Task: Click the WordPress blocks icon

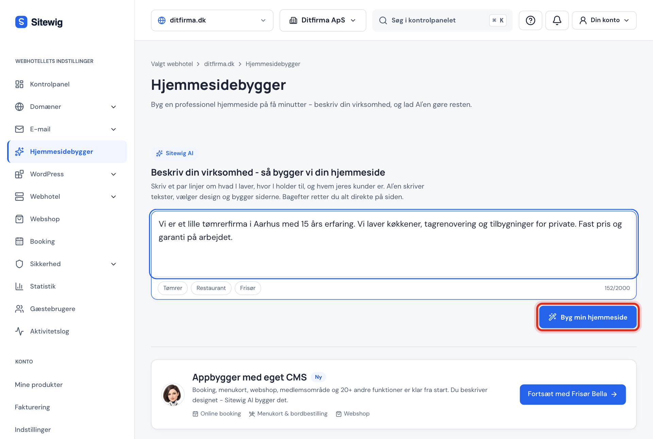Action: pos(19,174)
